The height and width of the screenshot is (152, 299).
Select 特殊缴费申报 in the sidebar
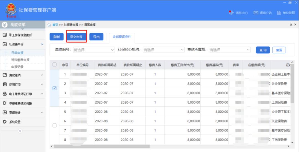coord(20,60)
